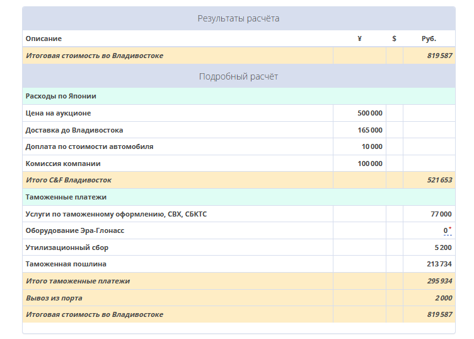Click the 'Подробный расчёт' section header

238,76
